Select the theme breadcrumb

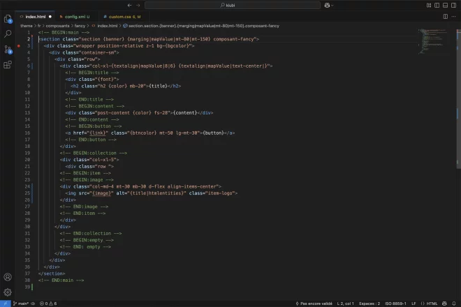[x=27, y=26]
